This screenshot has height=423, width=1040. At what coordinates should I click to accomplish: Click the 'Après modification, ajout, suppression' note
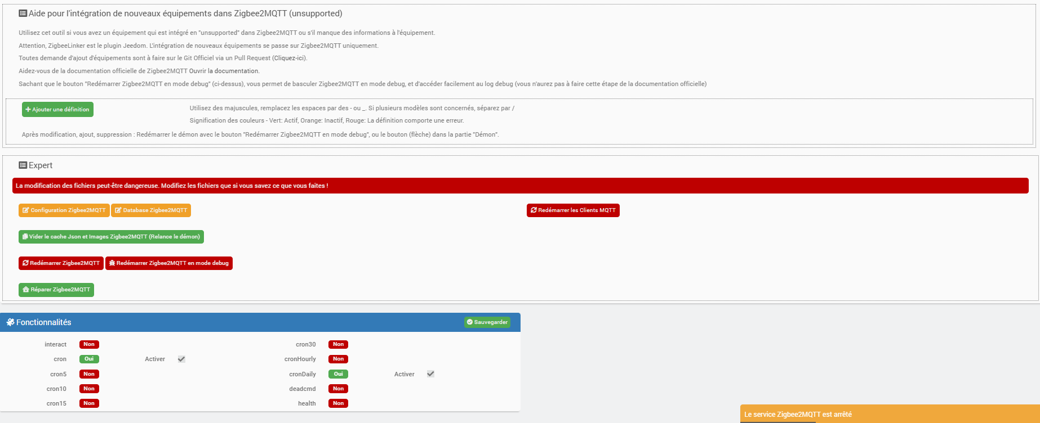tap(260, 134)
